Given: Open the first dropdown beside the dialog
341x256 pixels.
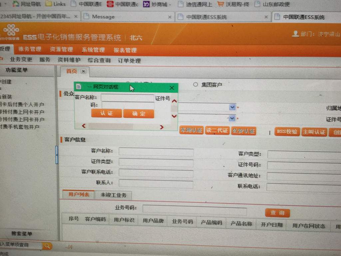Looking at the screenshot, I should pyautogui.click(x=232, y=107).
